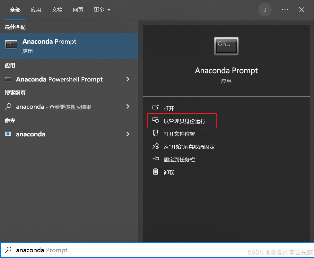Click the Anaconda Powershell Prompt small icon
Viewport: 314px width, 258px height.
click(8, 79)
